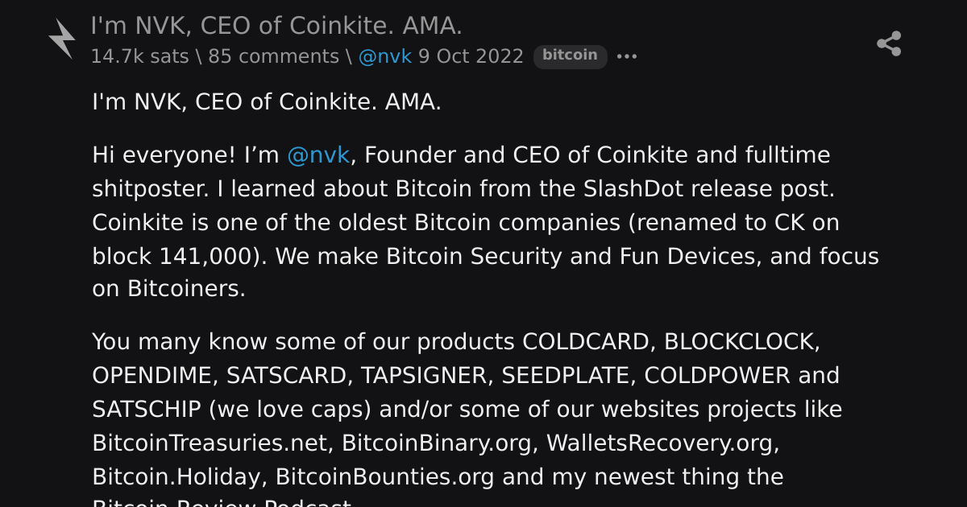
Task: Click the BitcoinBinary.org text
Action: 438,443
